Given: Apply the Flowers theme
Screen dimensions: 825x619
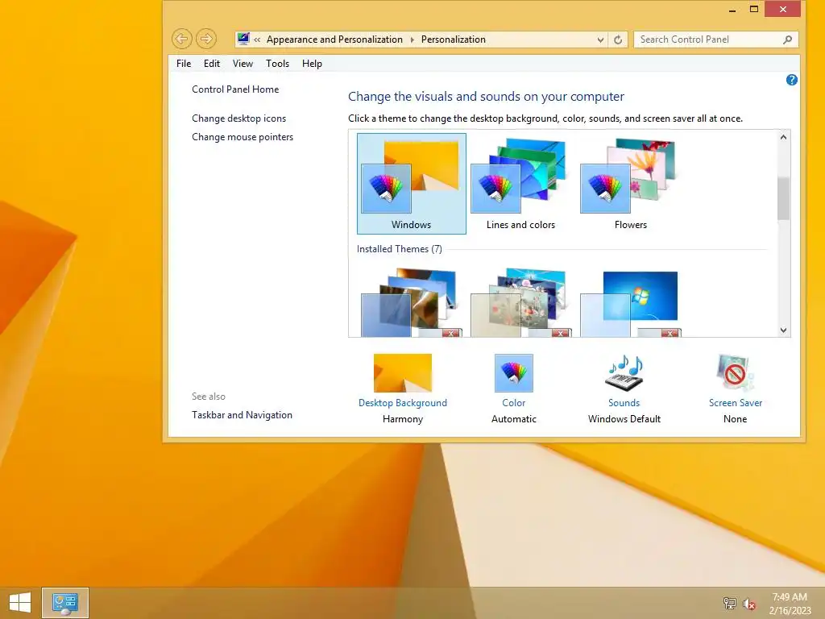Looking at the screenshot, I should pyautogui.click(x=630, y=183).
